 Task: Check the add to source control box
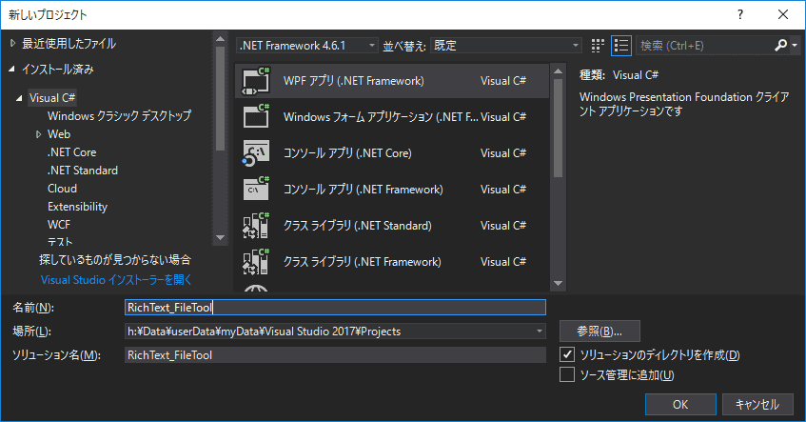pyautogui.click(x=567, y=374)
